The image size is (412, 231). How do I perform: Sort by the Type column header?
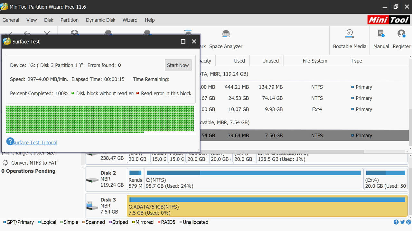[357, 61]
